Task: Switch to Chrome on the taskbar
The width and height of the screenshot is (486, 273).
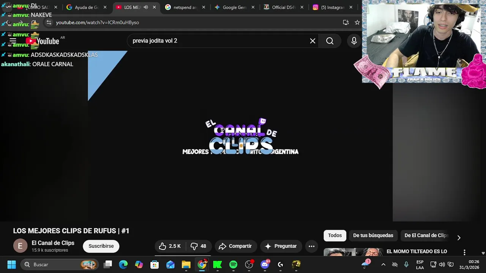Action: click(x=202, y=264)
